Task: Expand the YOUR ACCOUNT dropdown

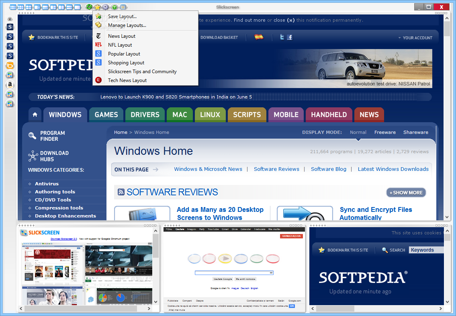Action: pos(415,38)
